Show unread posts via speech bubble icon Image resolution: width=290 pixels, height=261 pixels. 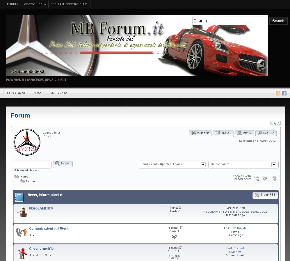[257, 178]
